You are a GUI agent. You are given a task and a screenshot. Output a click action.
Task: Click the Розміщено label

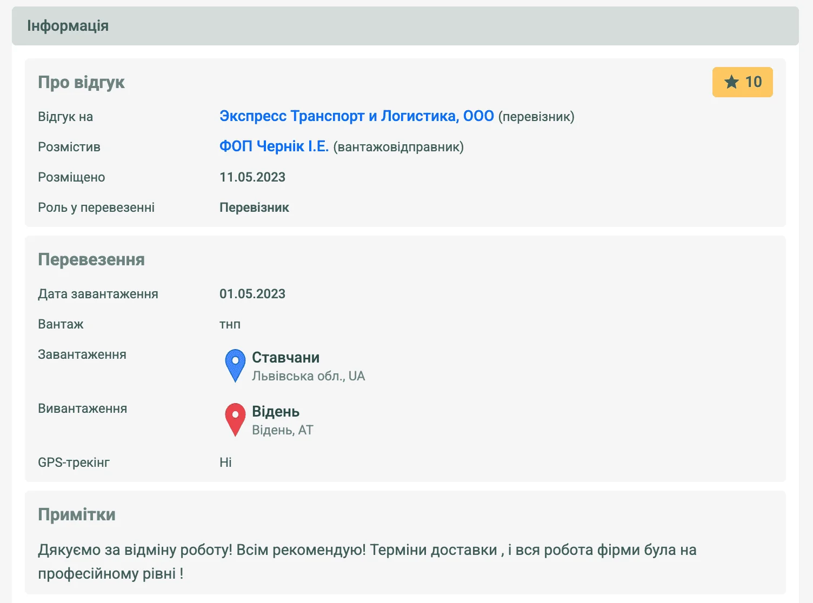pos(71,177)
